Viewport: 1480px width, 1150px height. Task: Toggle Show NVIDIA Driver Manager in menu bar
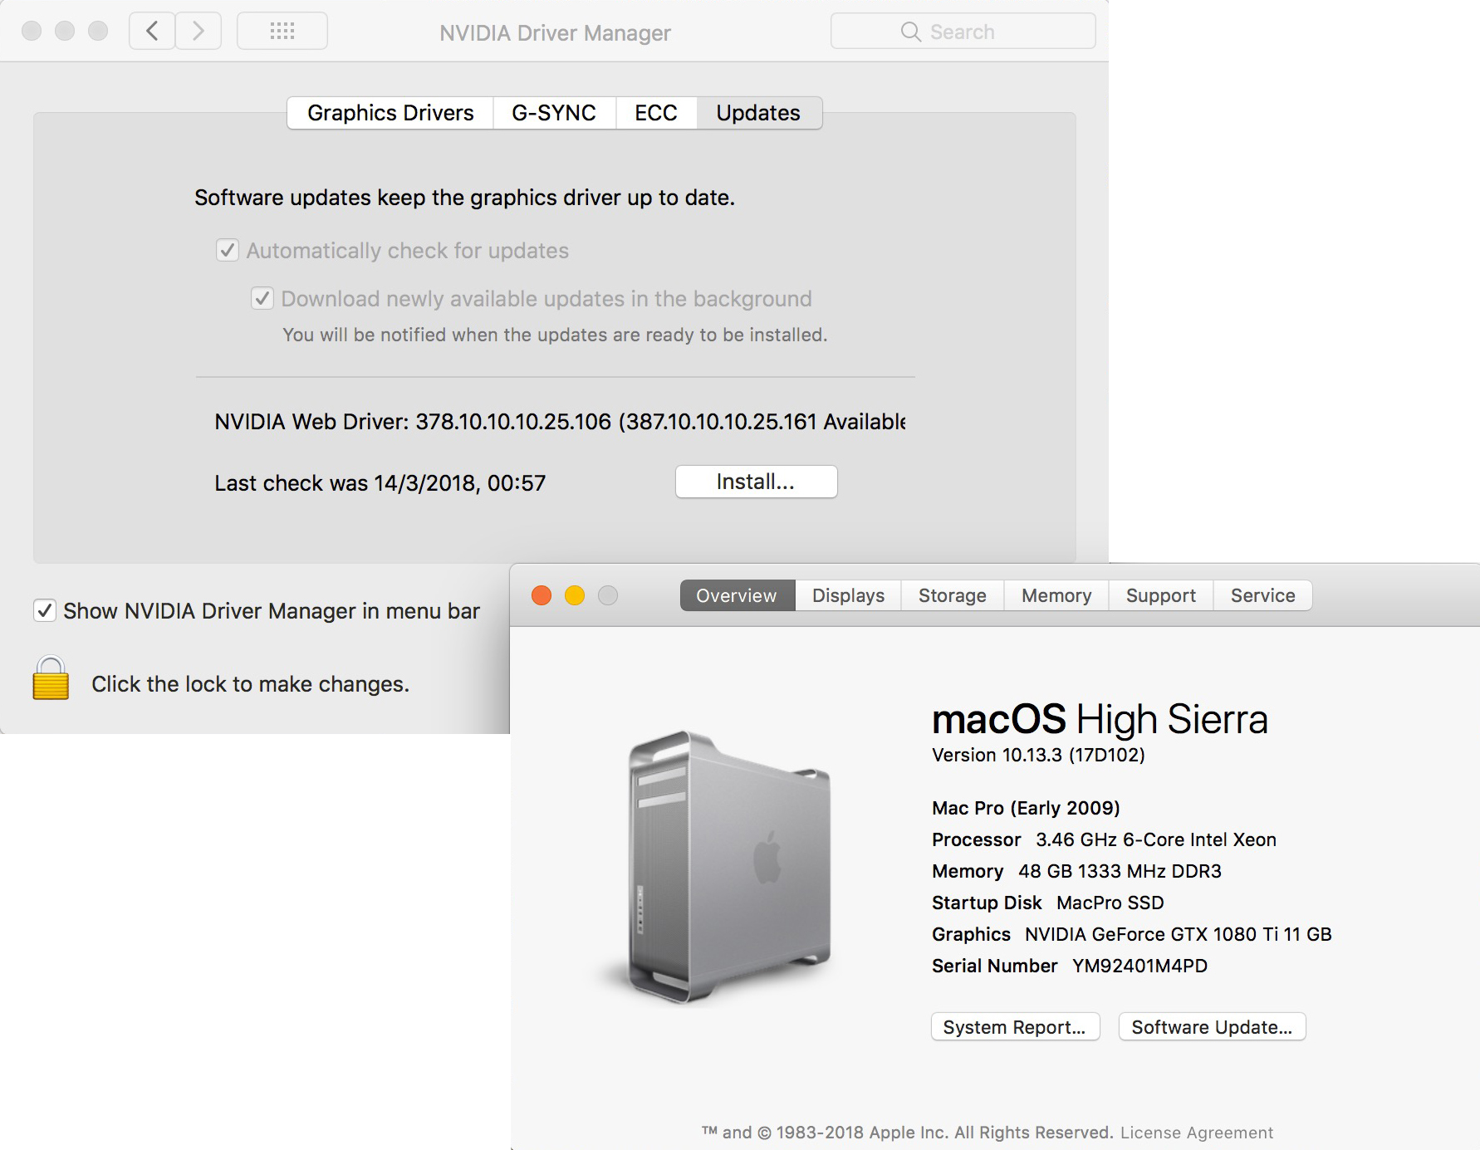pyautogui.click(x=45, y=610)
